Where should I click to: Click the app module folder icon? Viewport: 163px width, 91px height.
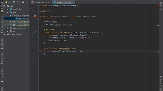pos(8,6)
